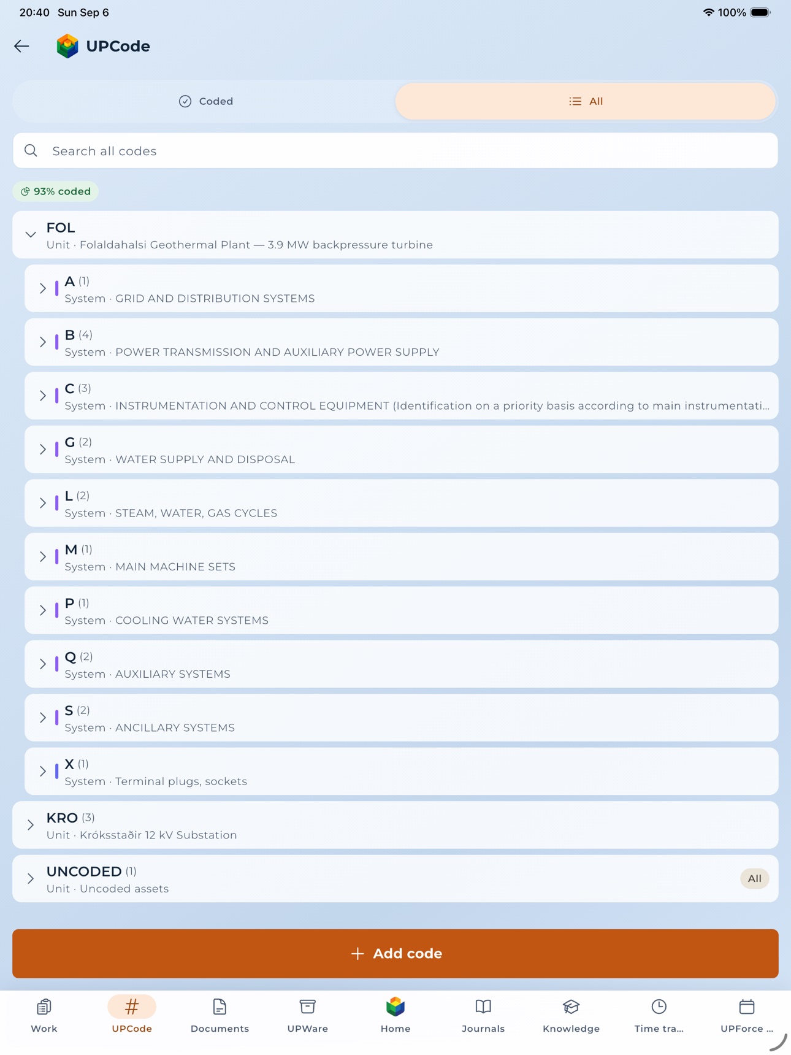Select "COOLING WATER SYSTEMS" text
The image size is (791, 1055).
(192, 620)
